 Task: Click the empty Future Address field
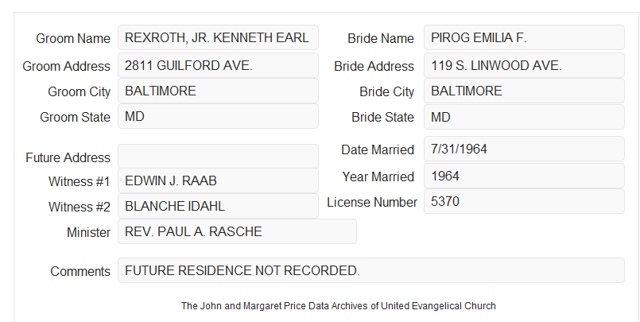pos(218,157)
